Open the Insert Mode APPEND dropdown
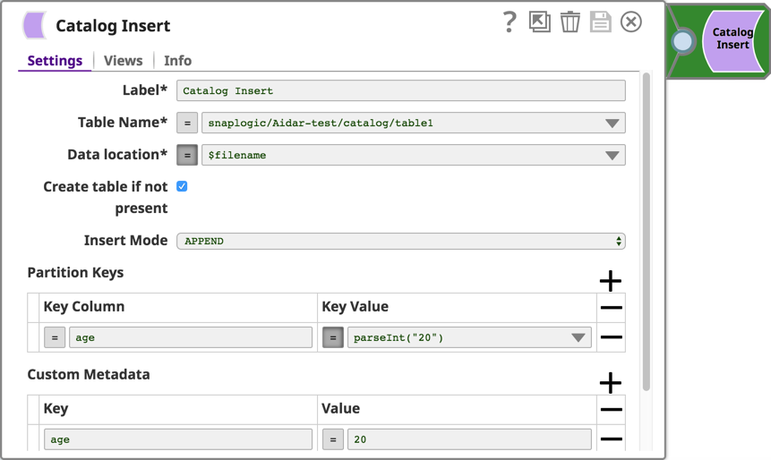Viewport: 771px width, 460px height. click(x=400, y=241)
